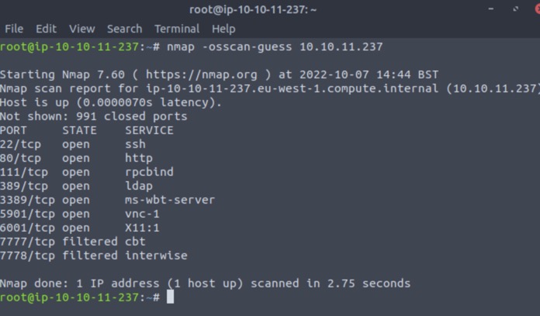Screen dimensions: 540x316
Task: Open the Help menu
Action: click(223, 29)
